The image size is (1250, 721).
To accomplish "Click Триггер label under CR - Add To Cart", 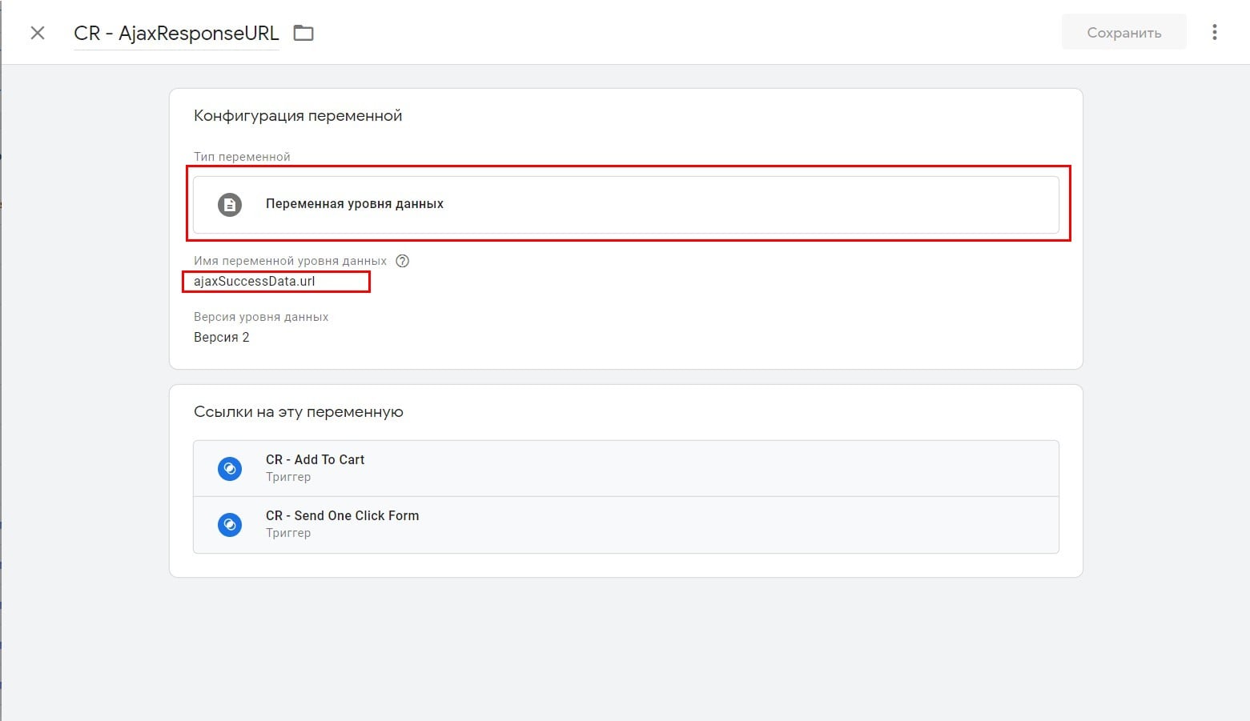I will [x=288, y=477].
